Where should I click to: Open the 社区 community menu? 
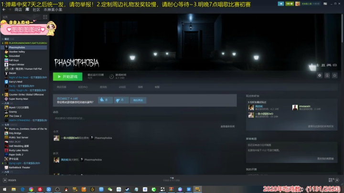click(36, 10)
